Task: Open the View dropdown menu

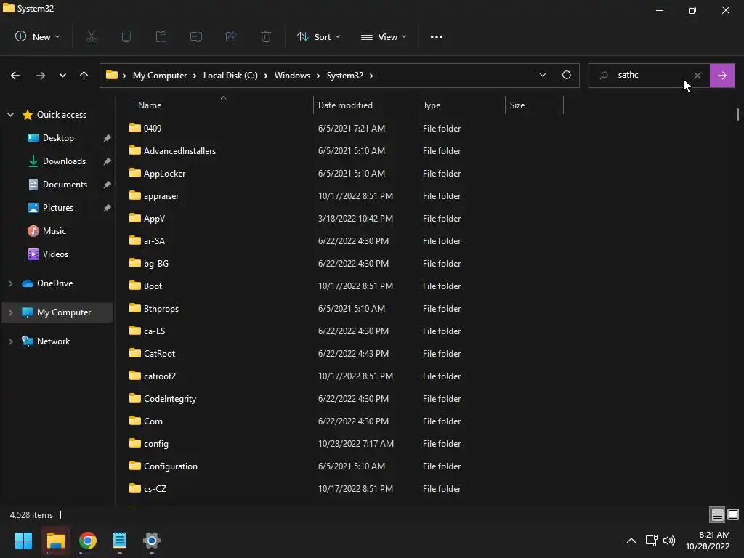Action: click(384, 36)
